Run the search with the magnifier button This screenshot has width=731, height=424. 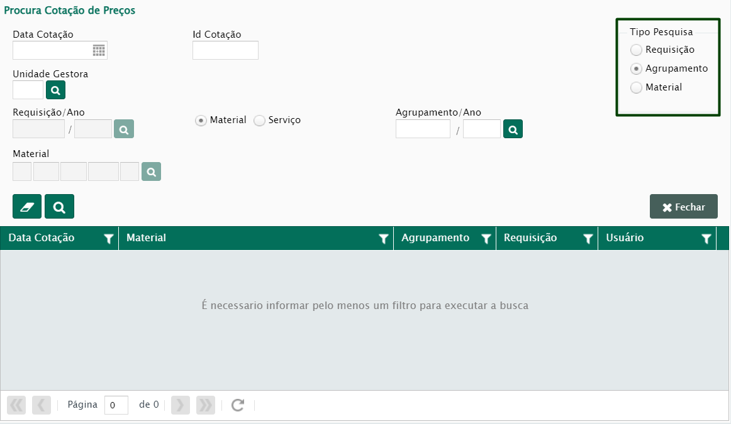(x=59, y=207)
